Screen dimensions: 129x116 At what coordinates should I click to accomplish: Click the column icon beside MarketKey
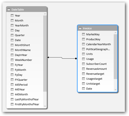[x=83, y=34]
